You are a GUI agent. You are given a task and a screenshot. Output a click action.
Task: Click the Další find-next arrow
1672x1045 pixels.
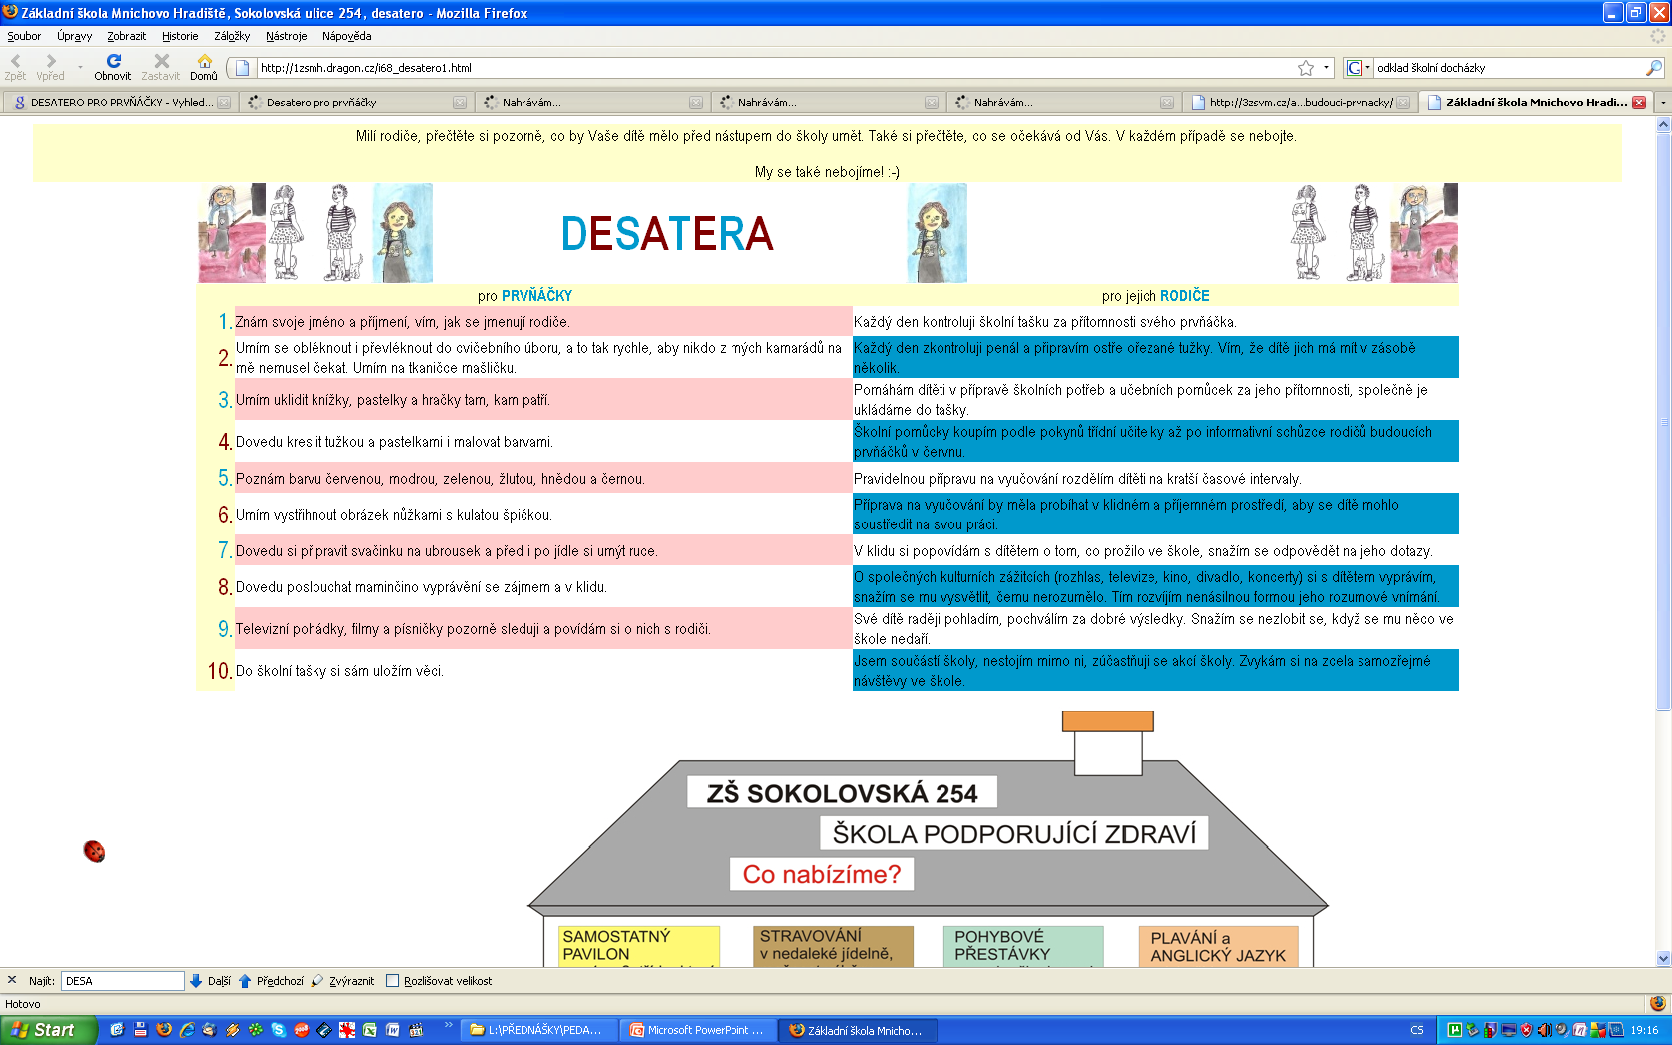coord(209,981)
